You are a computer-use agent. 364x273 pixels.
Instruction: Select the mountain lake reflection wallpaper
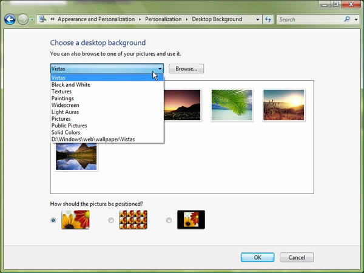tap(76, 157)
